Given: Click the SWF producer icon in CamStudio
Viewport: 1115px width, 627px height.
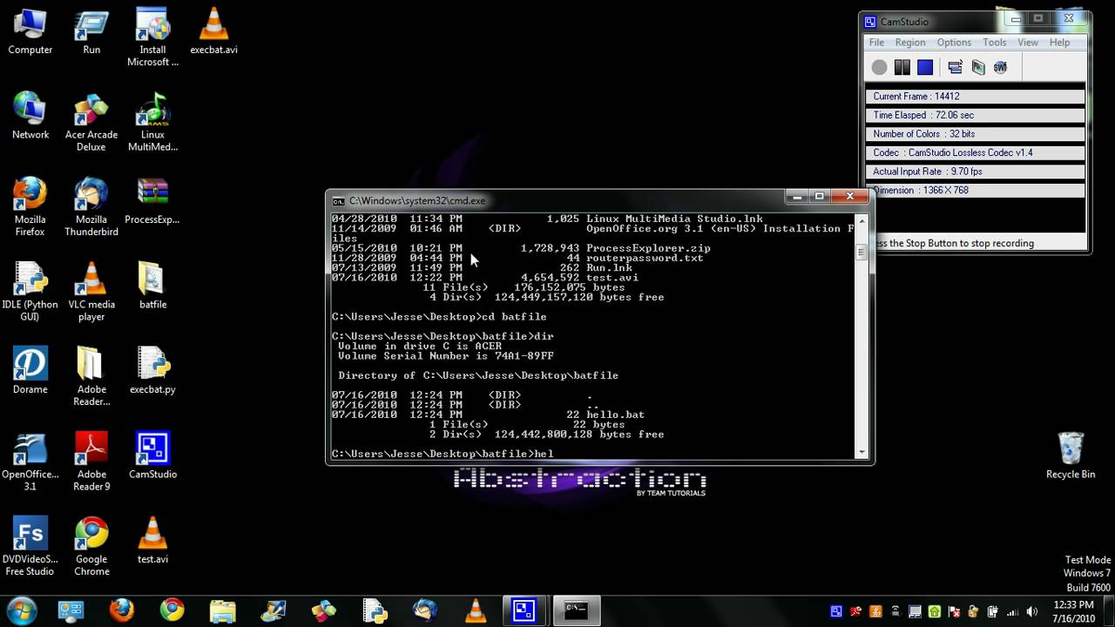Looking at the screenshot, I should click(1000, 67).
